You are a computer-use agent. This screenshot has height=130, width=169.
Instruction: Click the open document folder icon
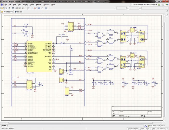tap(3, 8)
